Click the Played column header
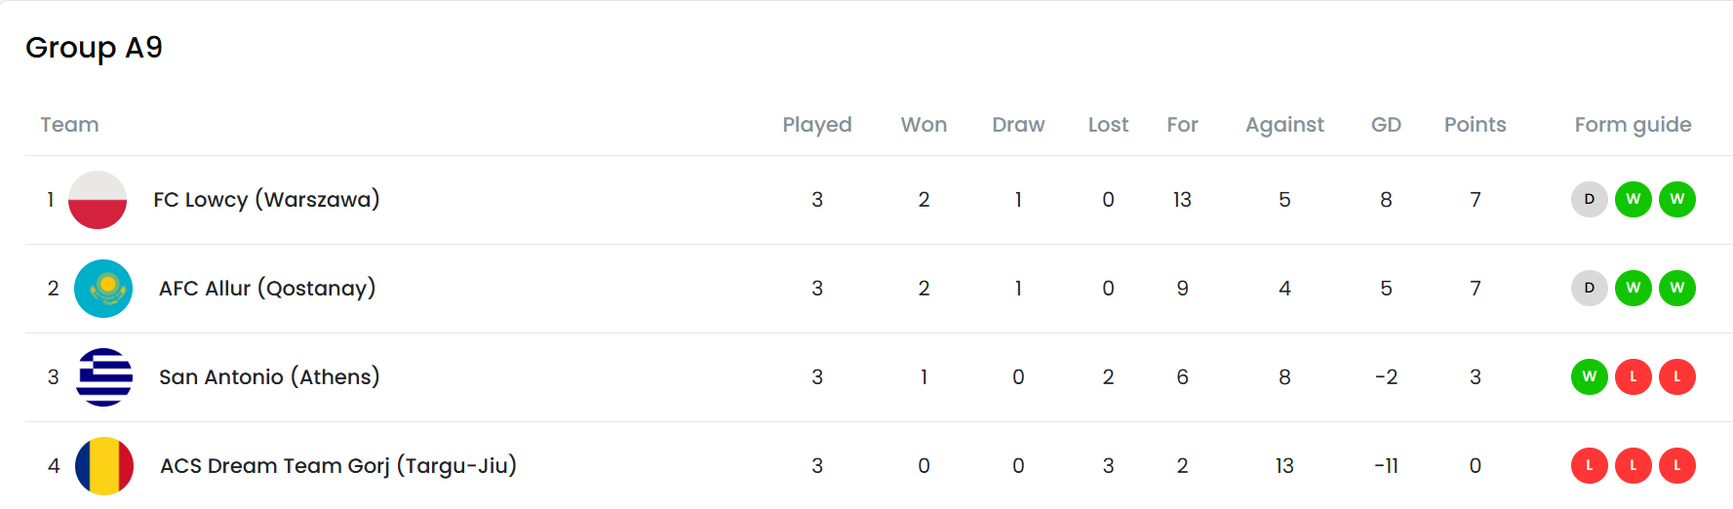 pos(816,125)
